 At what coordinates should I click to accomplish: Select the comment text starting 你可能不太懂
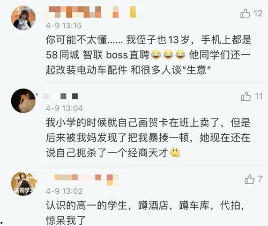pyautogui.click(x=148, y=55)
